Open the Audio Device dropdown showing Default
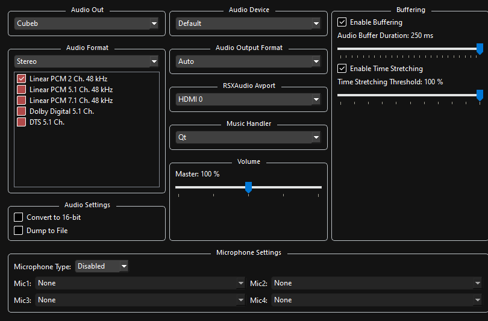 point(248,23)
